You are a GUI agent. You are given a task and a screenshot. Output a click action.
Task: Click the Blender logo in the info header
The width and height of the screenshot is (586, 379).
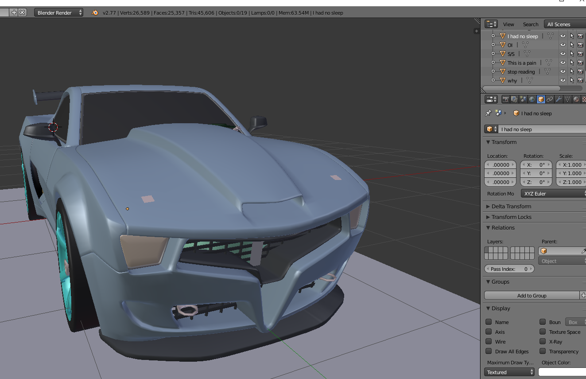[95, 12]
